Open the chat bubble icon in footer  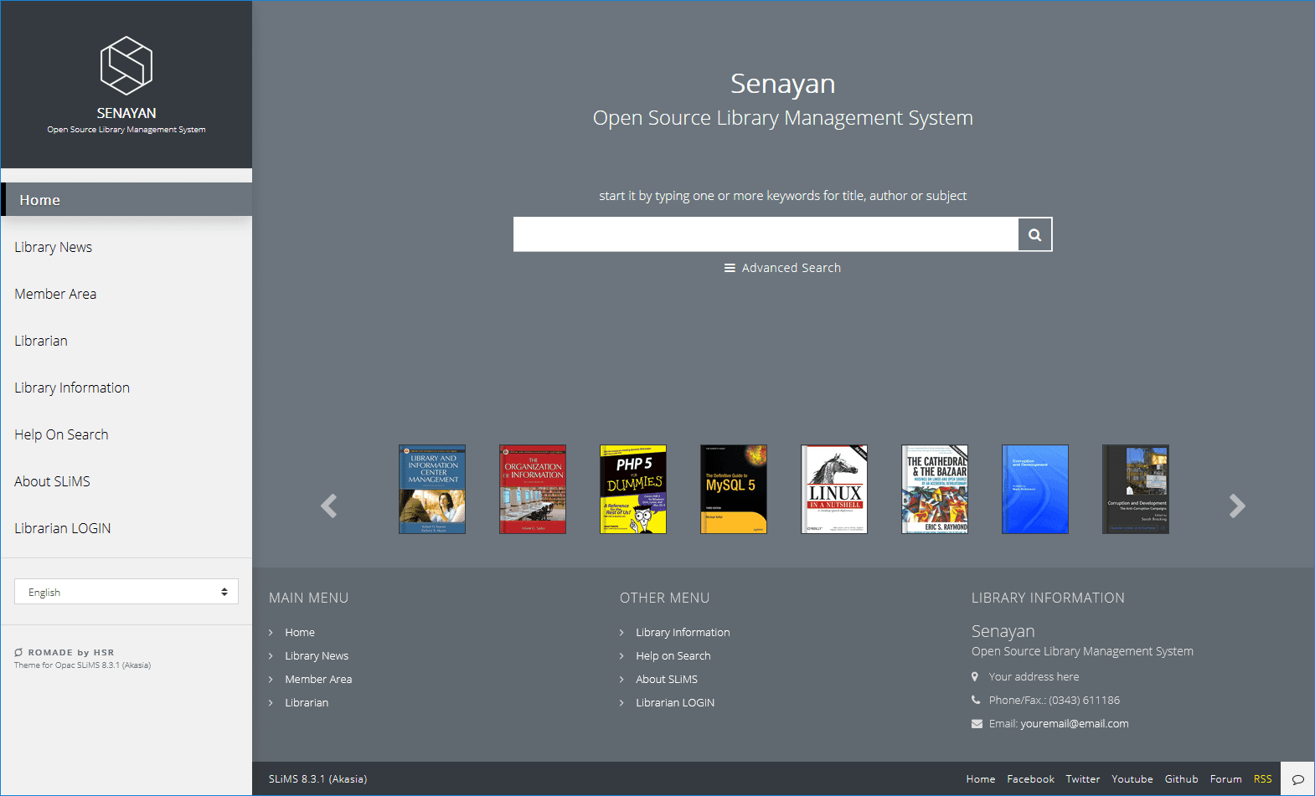coord(1297,779)
